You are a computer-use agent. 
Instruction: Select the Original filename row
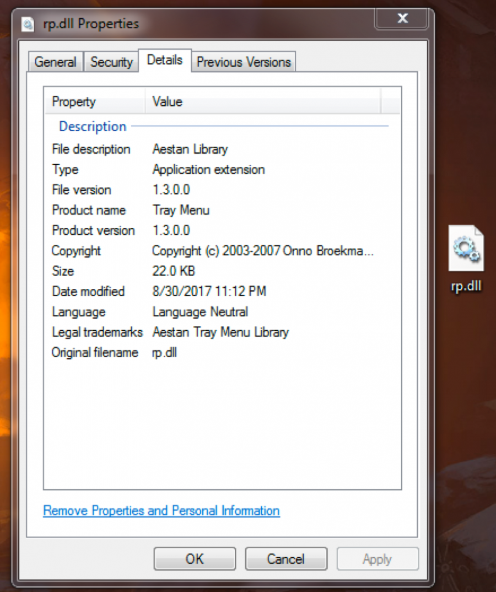click(95, 353)
